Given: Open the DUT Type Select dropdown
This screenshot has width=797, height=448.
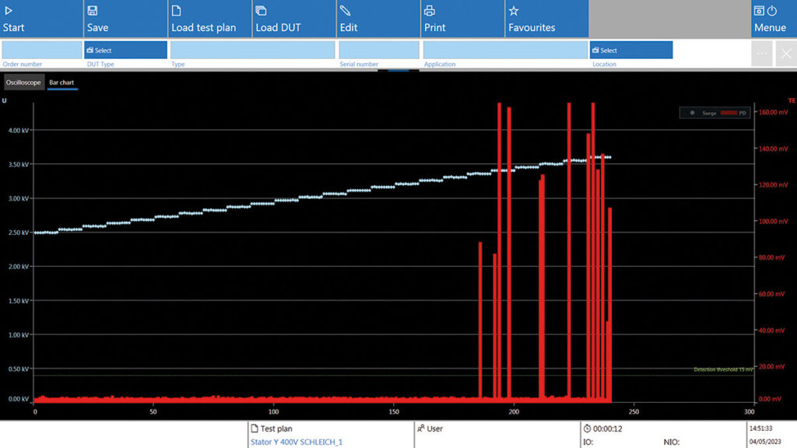Looking at the screenshot, I should click(125, 51).
